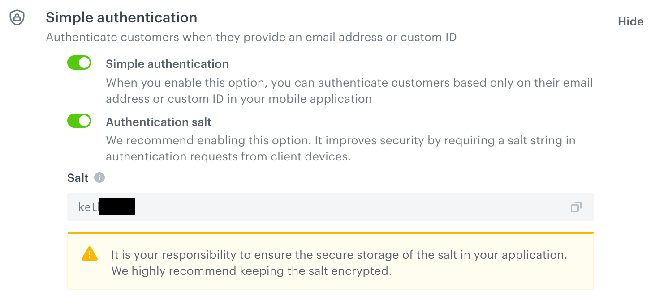Click the redacted salt value
Screen dimensions: 655x295
(116, 206)
